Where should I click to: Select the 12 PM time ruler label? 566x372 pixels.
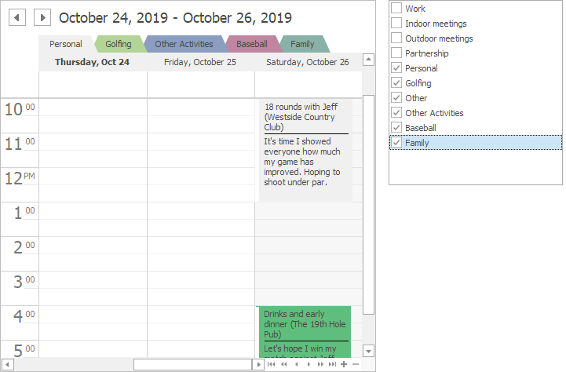tap(20, 178)
